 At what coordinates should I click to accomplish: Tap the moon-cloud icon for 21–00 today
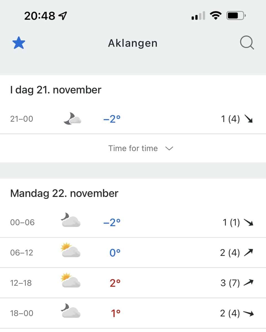pos(72,119)
